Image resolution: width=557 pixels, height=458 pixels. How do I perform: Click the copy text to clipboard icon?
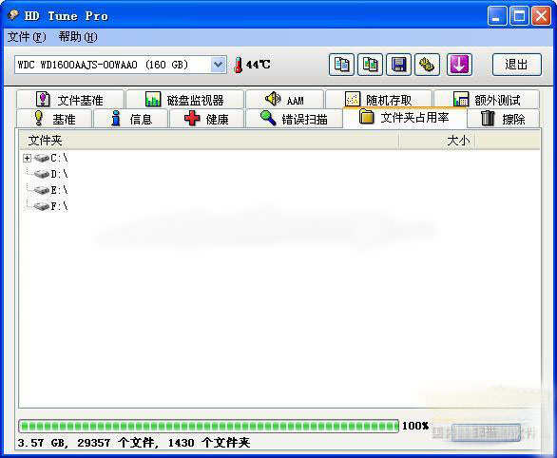tap(341, 65)
